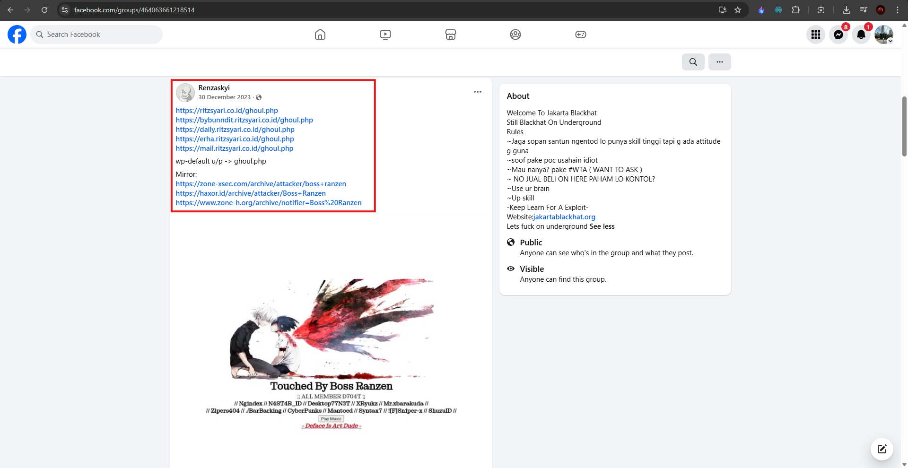The height and width of the screenshot is (468, 908).
Task: Click the Visible label
Action: [x=532, y=269]
